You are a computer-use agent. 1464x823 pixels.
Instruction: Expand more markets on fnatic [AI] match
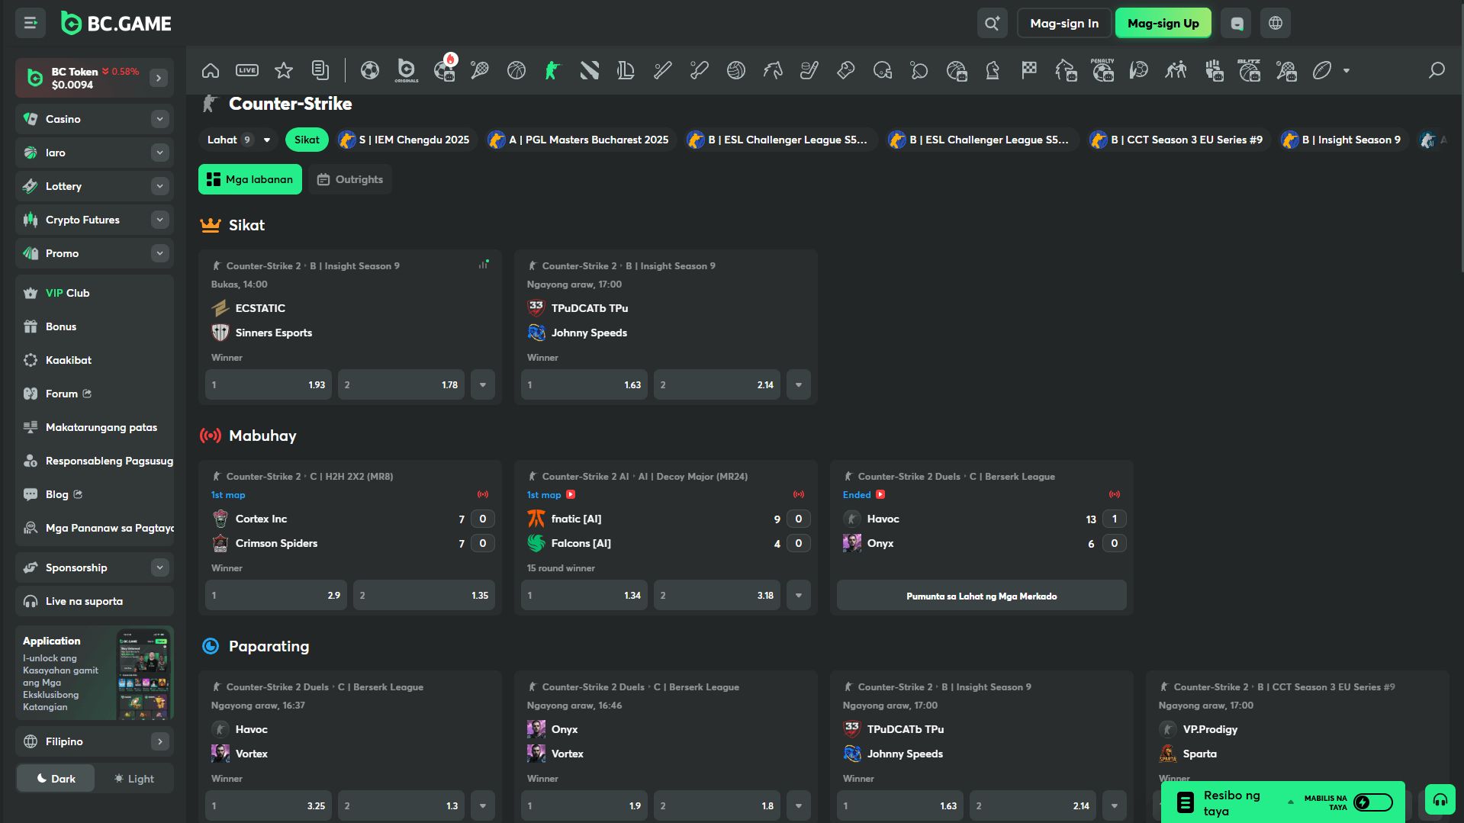point(799,596)
